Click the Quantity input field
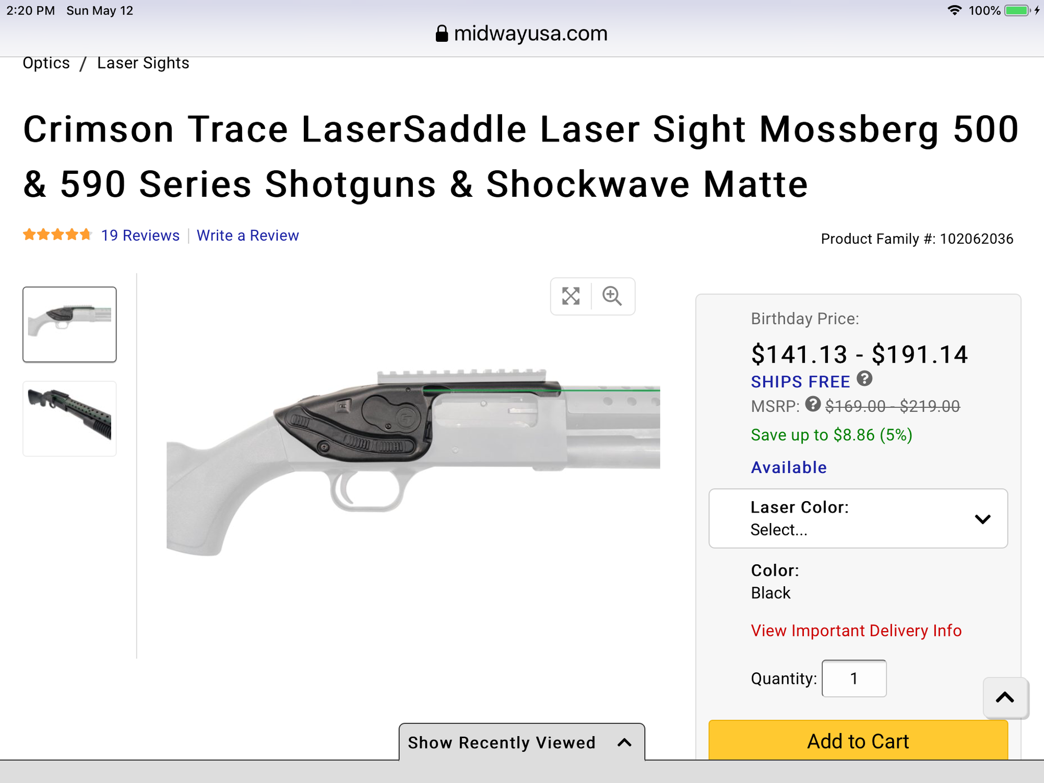This screenshot has width=1044, height=783. (854, 678)
